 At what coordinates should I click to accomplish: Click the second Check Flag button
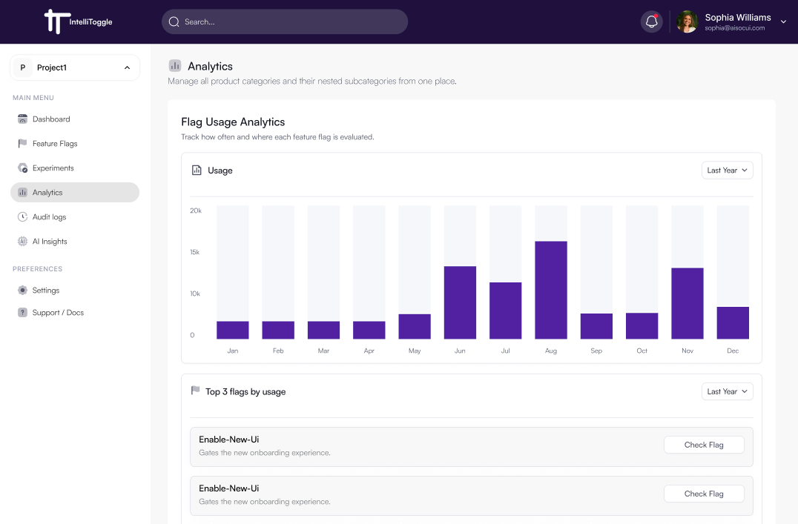703,494
